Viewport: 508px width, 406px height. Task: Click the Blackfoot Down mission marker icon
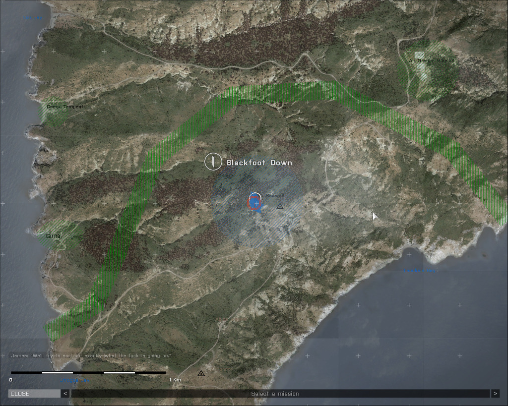point(213,162)
